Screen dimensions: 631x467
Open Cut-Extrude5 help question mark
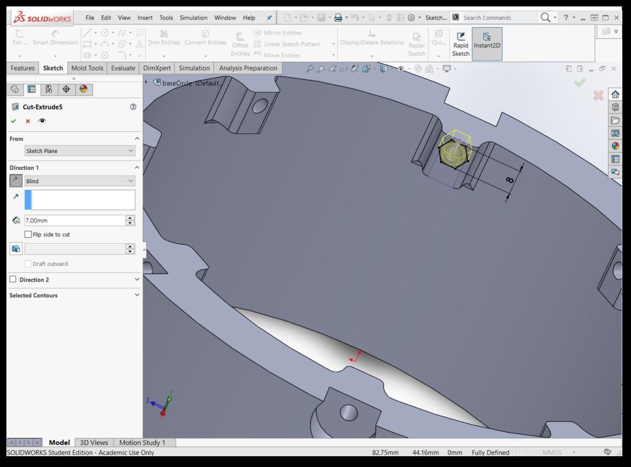tap(133, 107)
